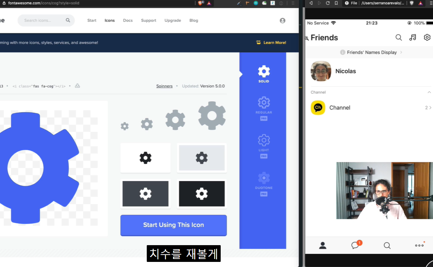Screen dimensions: 433x267
Task: Click the smallest gray cog size preview
Action: click(125, 126)
